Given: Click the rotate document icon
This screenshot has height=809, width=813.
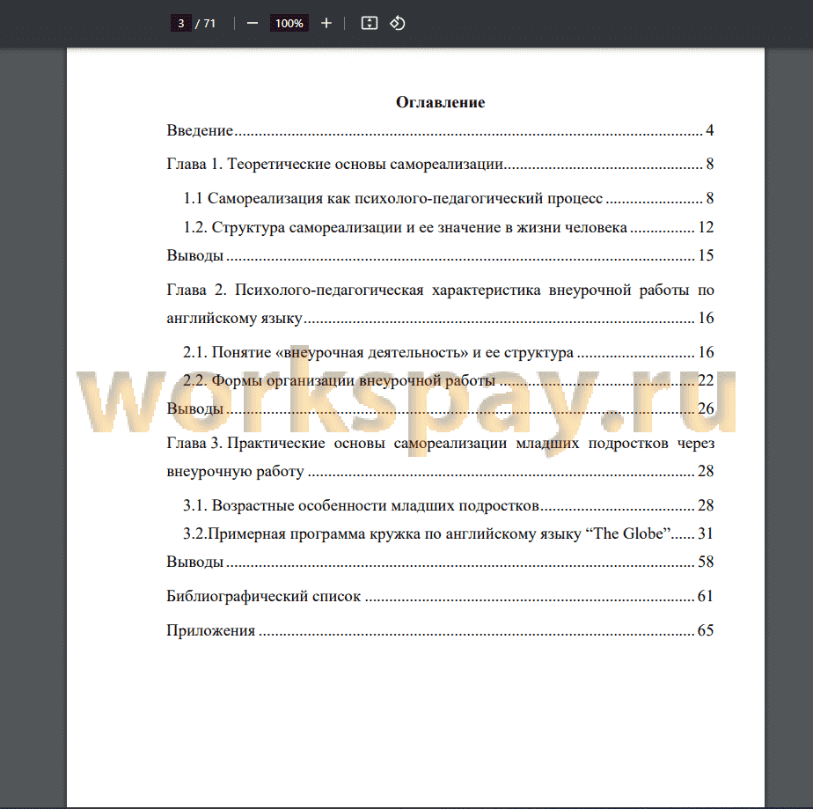Looking at the screenshot, I should [398, 24].
